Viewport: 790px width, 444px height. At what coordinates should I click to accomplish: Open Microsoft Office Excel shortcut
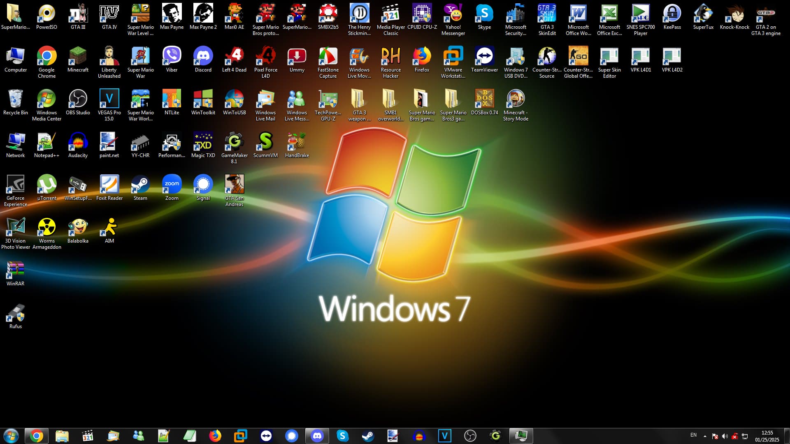pos(609,20)
